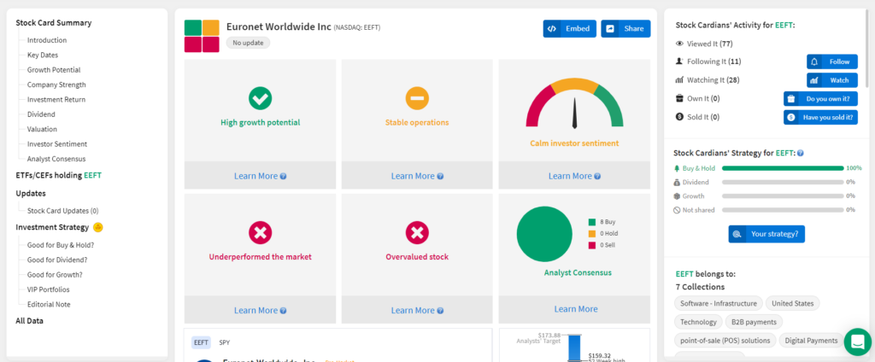Screen dimensions: 875x362
Task: Click the help icon beside Stock Cardians' Strategy
Action: 801,153
